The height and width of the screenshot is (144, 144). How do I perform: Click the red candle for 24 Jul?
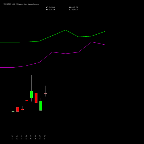(x=18, y=109)
